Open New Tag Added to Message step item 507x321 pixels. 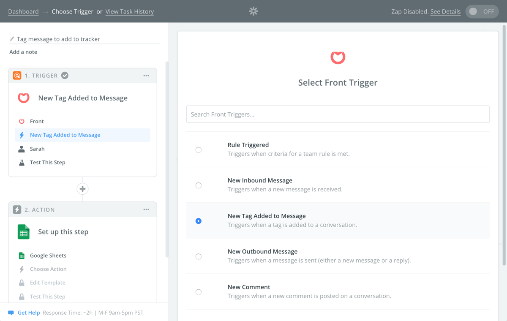point(83,135)
